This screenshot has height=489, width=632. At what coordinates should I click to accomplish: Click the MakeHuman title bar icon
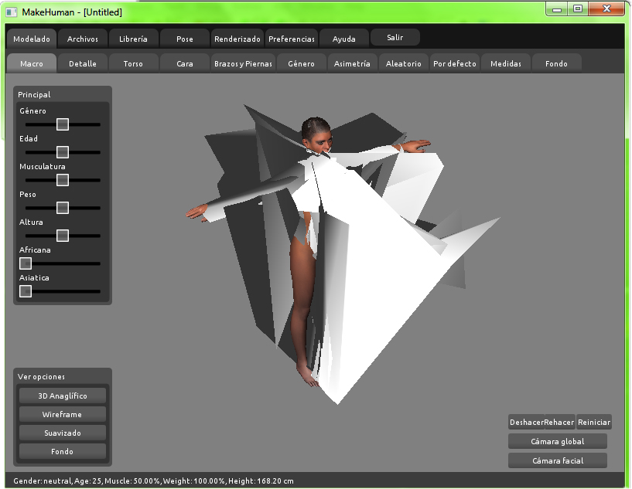coord(12,12)
